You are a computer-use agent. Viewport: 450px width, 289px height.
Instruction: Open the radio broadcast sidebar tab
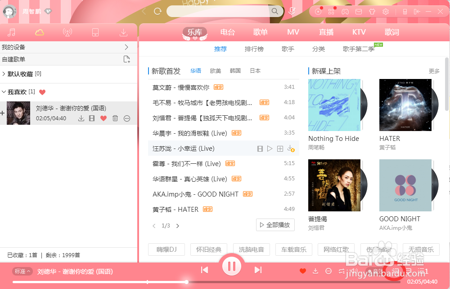[x=67, y=32]
